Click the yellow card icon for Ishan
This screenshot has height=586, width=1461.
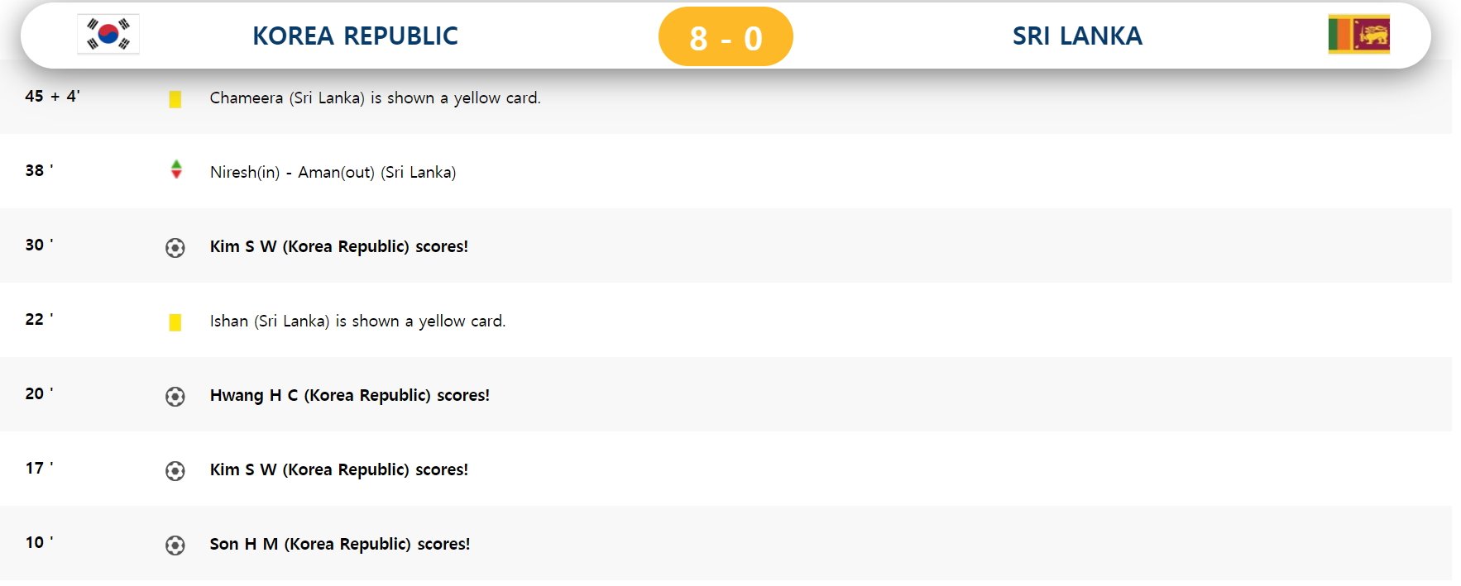point(175,322)
